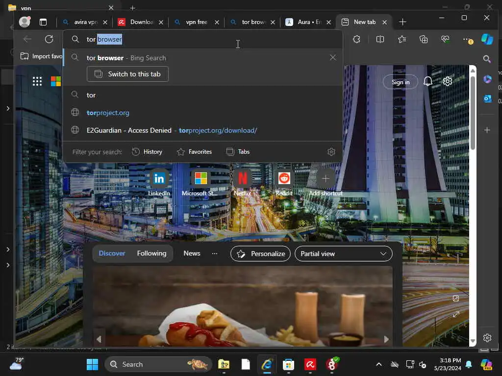Open the Extensions puzzle icon
Screen dimensions: 502x376
(357, 39)
